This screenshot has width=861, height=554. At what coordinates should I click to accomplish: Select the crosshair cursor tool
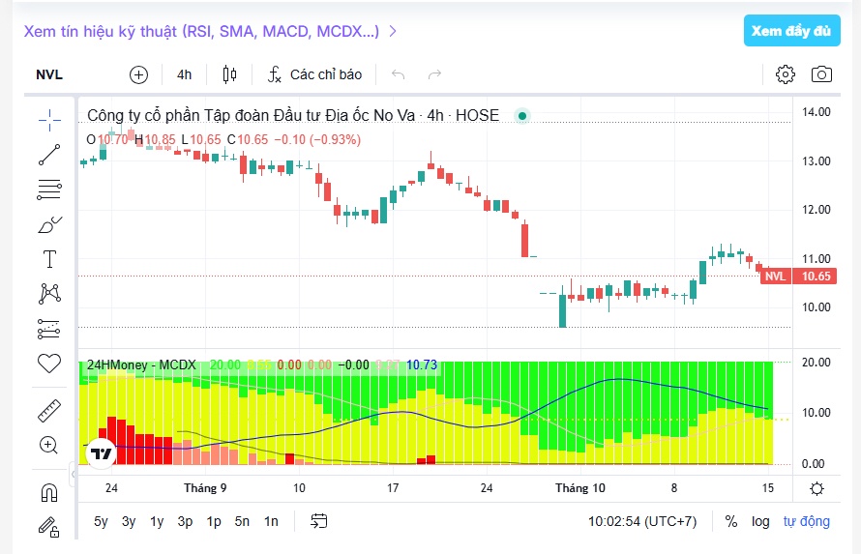point(49,120)
